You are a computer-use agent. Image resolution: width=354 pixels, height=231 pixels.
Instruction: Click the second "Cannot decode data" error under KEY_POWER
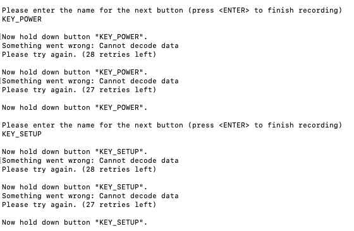(x=90, y=81)
